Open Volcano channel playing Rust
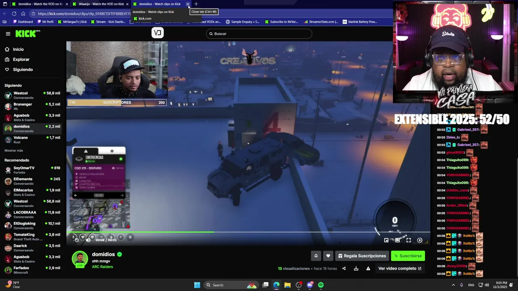The height and width of the screenshot is (291, 518). (x=32, y=140)
